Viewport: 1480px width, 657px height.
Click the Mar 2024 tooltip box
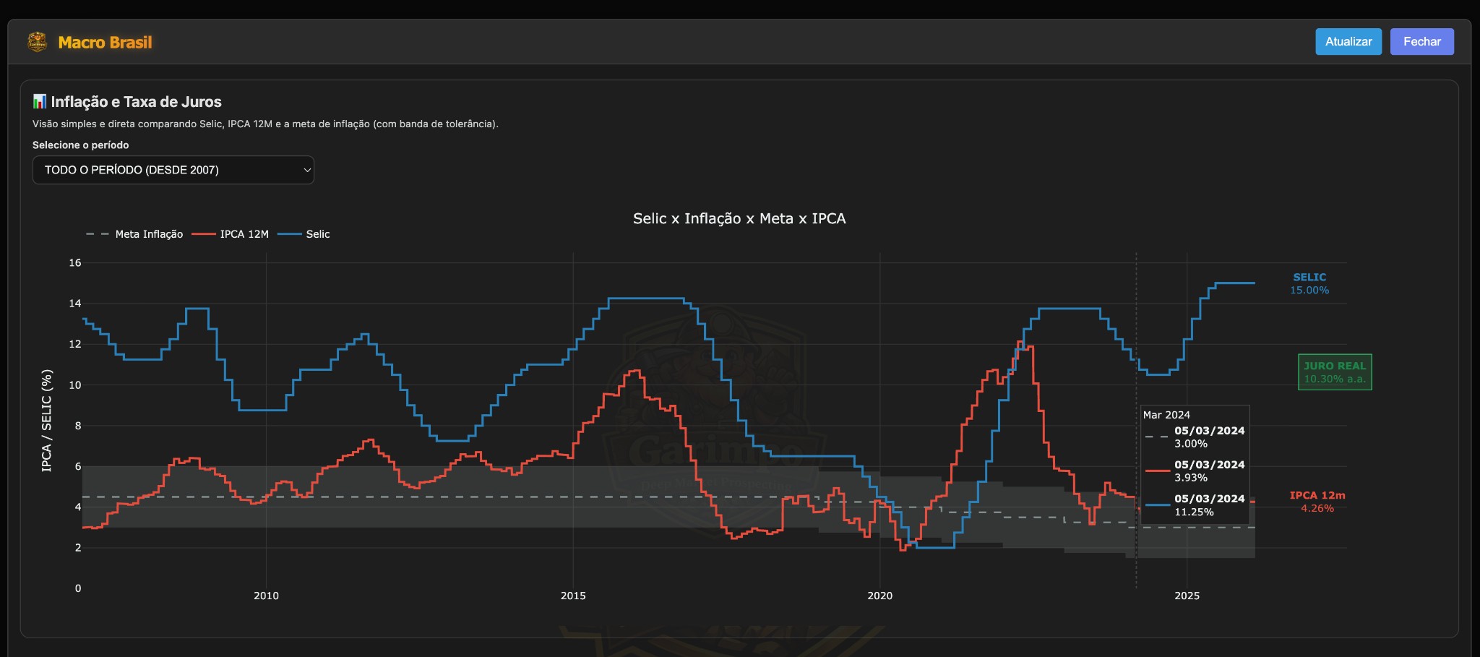pos(1194,464)
